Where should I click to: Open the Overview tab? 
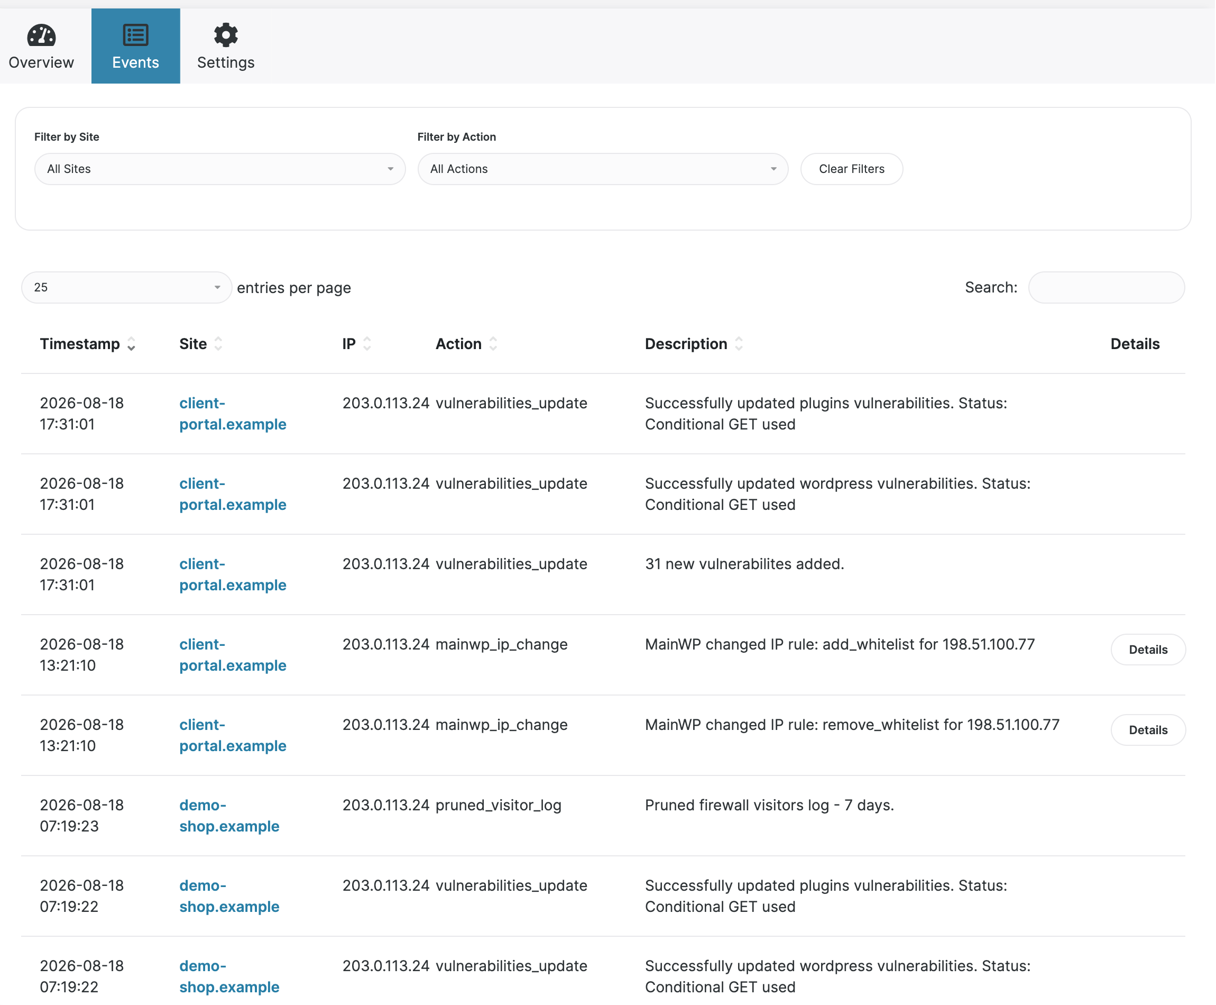coord(42,45)
